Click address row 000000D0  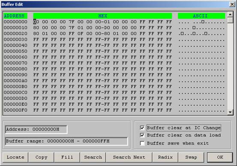click(x=114, y=98)
